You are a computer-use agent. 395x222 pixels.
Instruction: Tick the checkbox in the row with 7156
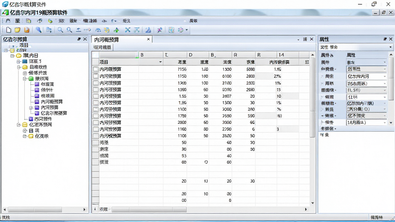click(x=96, y=69)
